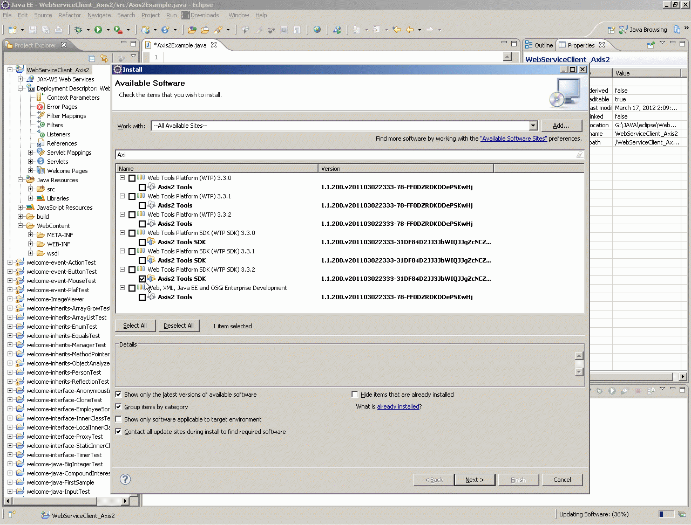This screenshot has height=525, width=691.
Task: Click the Pin to Selection icon in Properties
Action: click(x=651, y=45)
